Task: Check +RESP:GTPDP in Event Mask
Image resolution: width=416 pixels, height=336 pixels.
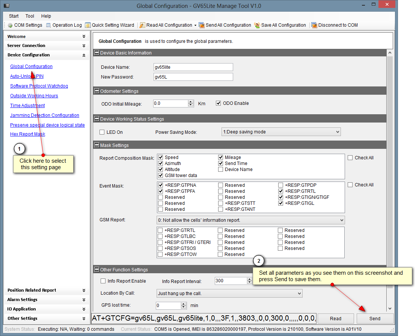Action: tap(281, 185)
